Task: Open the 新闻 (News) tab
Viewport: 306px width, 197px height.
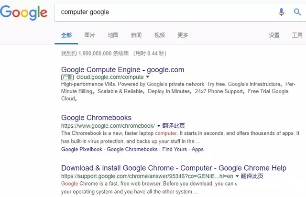Action: [136, 35]
